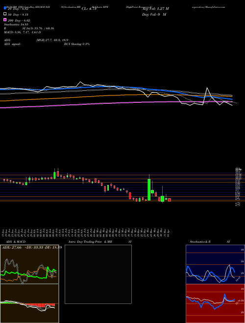This screenshot has height=323, width=245.
Task: Open the red-background RSI chart
Action: coord(215,303)
